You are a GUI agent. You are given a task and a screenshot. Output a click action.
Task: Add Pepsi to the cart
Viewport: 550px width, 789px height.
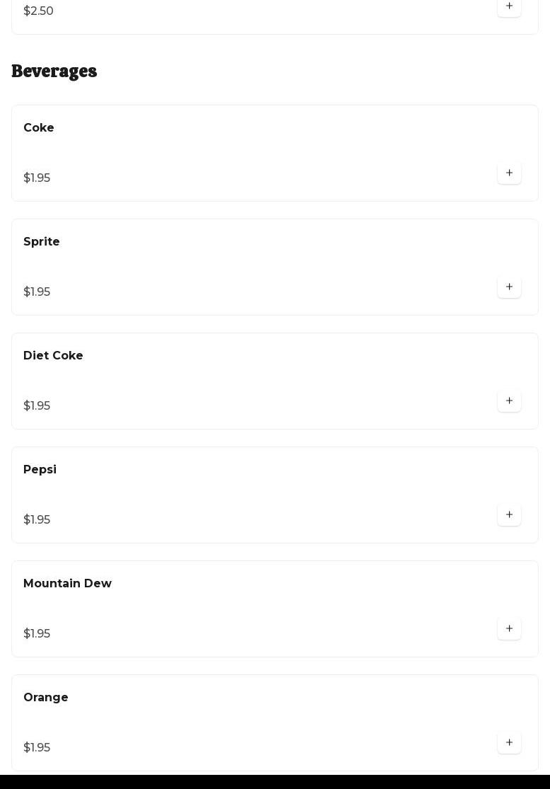(509, 514)
